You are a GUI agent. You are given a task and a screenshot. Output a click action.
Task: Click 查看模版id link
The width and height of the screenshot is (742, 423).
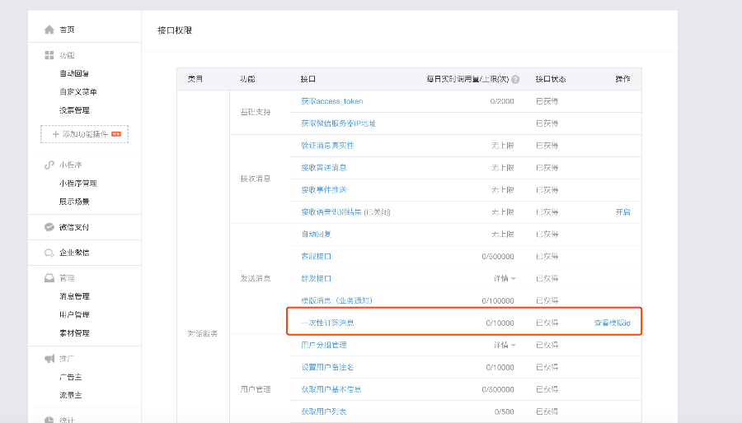pos(613,323)
